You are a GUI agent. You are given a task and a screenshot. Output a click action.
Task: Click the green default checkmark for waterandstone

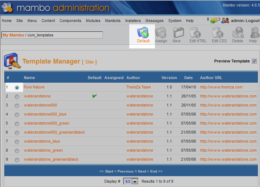click(x=95, y=96)
